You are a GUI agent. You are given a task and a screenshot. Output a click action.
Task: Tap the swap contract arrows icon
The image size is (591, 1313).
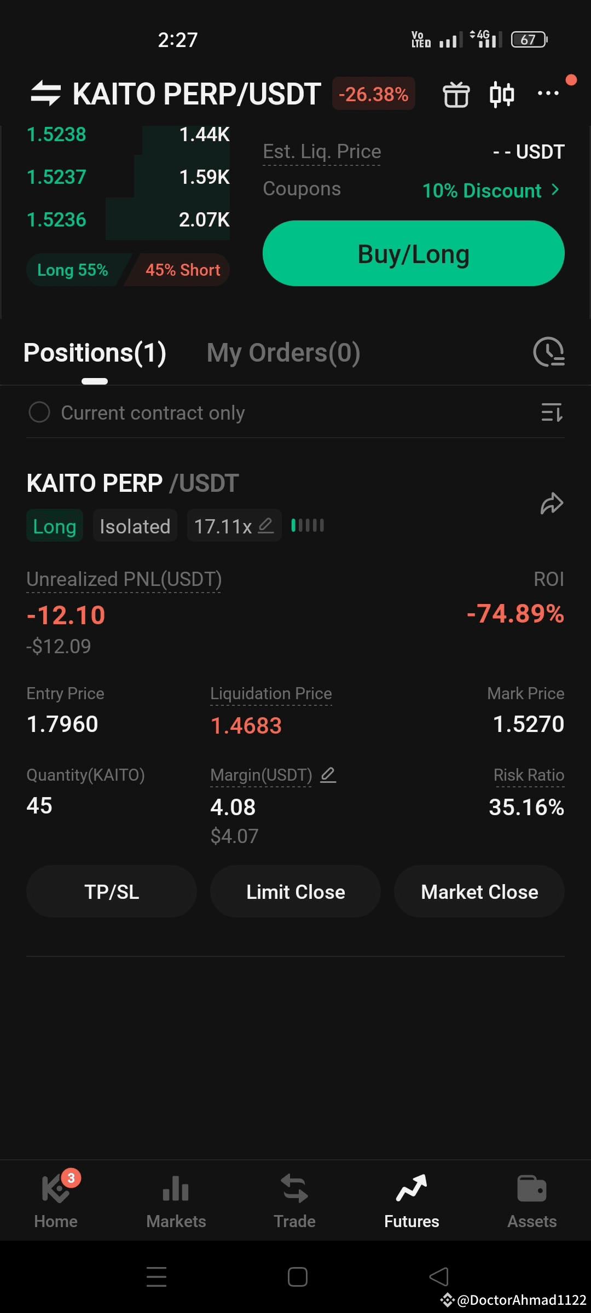[45, 94]
